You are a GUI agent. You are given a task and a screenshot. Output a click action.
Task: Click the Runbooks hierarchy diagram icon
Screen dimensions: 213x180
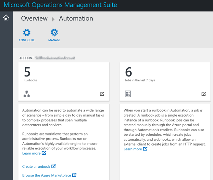point(27,94)
